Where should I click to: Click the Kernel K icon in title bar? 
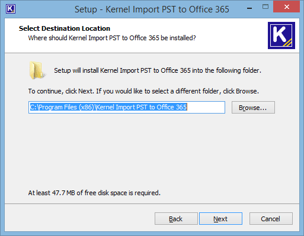pos(11,9)
